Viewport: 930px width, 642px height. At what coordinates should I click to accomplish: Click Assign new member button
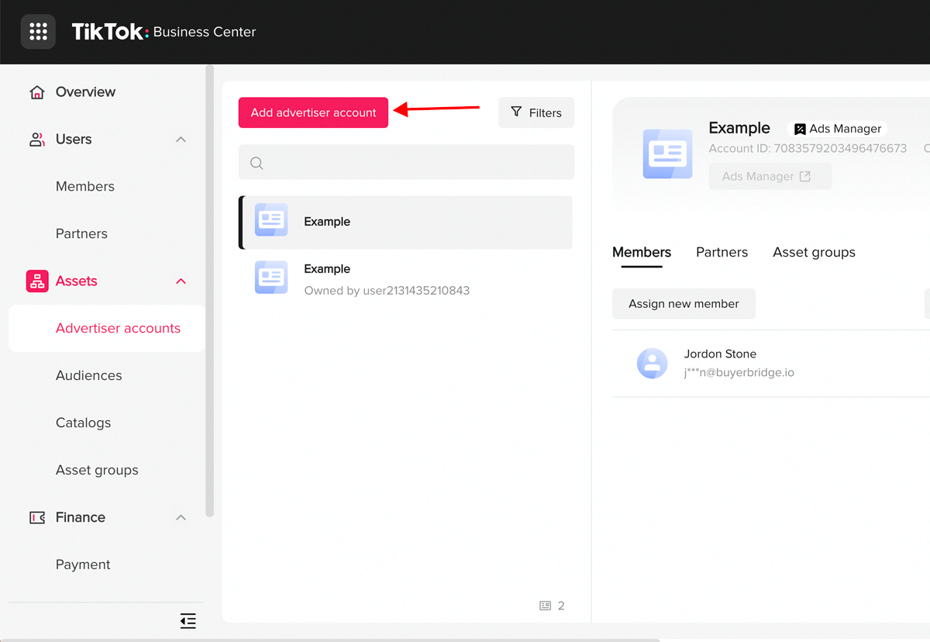684,304
